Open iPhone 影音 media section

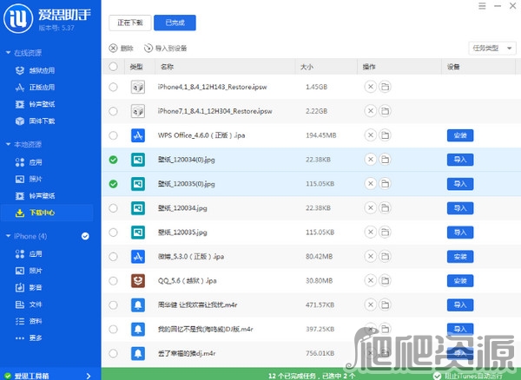pyautogui.click(x=29, y=287)
